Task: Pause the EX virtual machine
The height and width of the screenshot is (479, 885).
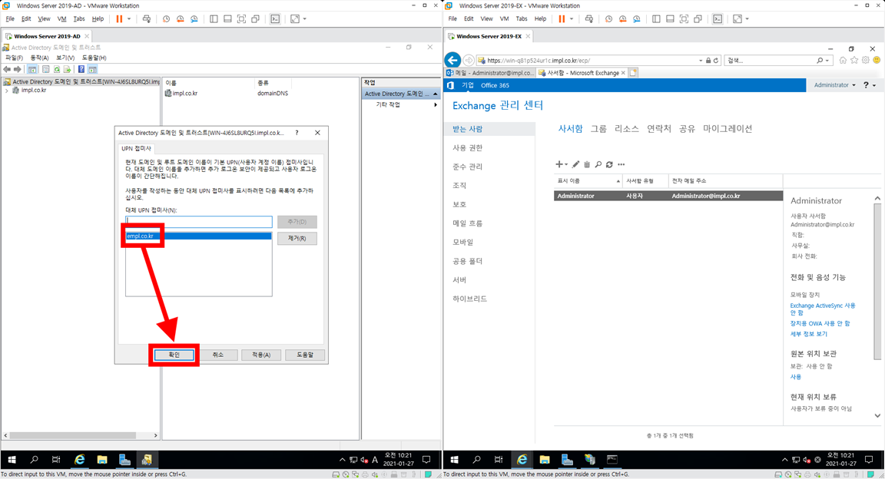Action: 562,18
